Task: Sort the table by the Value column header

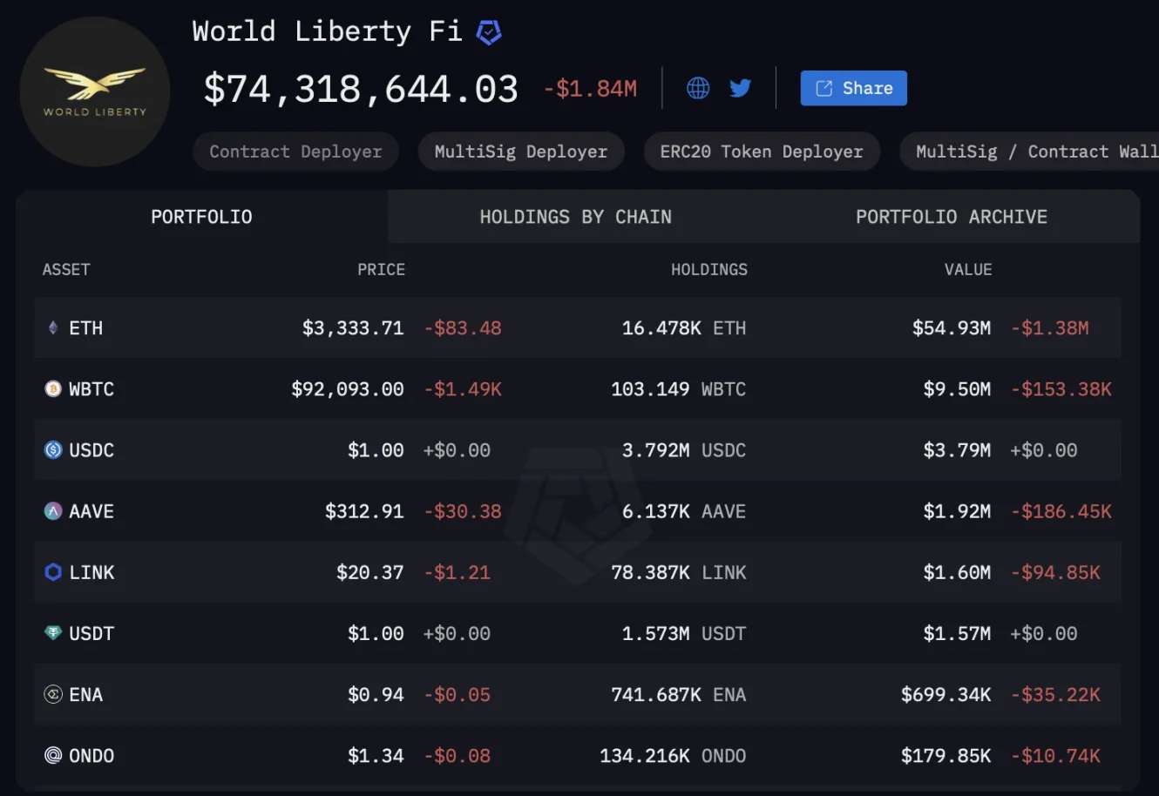Action: click(x=968, y=269)
